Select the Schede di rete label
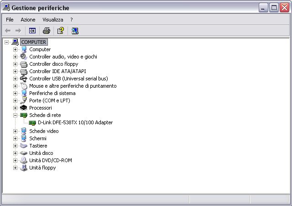 45,115
